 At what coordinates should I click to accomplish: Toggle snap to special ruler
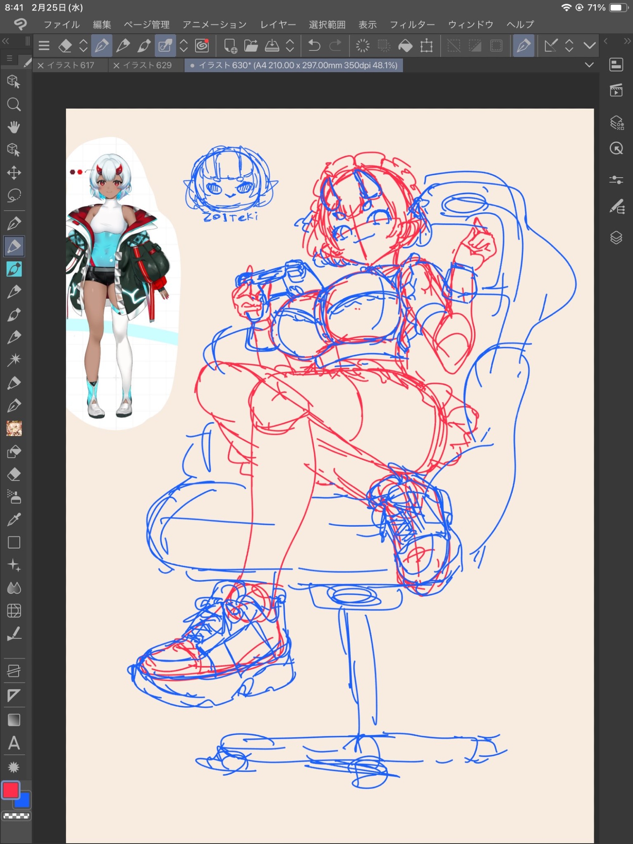click(475, 46)
